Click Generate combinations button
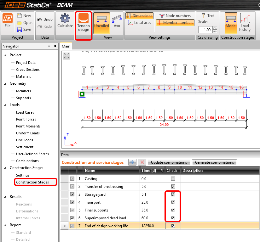Image resolution: width=260 pixels, height=242 pixels. [214, 162]
